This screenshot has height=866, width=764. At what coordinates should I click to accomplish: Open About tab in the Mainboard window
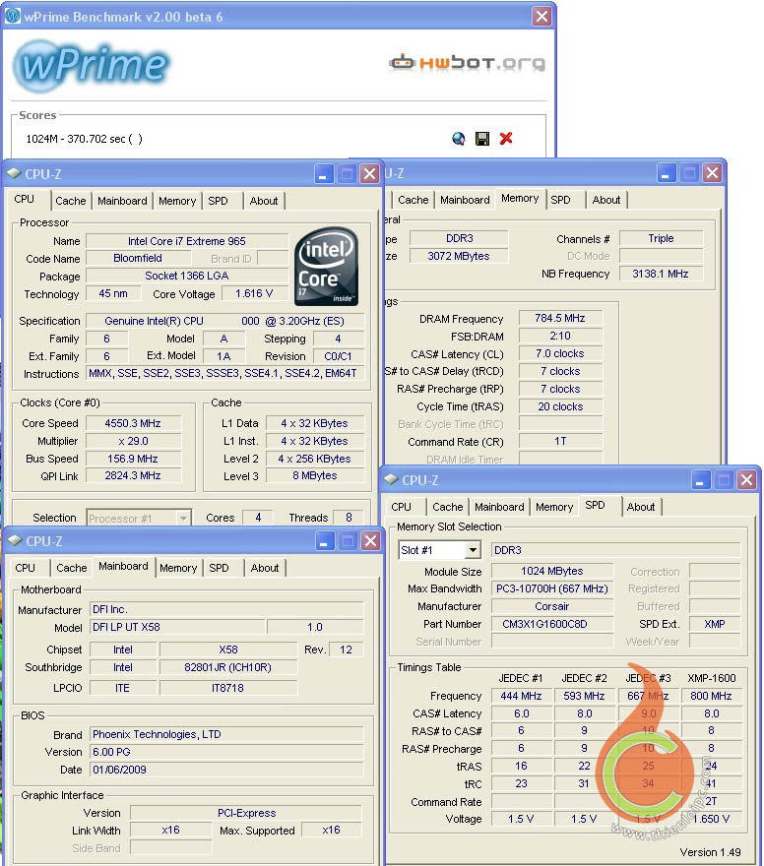265,569
